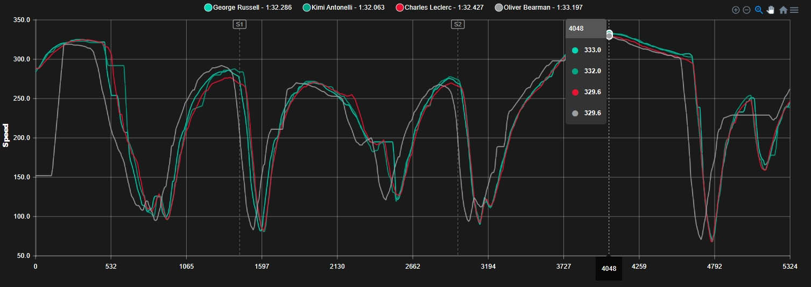Viewport: 811px width, 287px height.
Task: Reset zoom with the home icon
Action: (783, 10)
